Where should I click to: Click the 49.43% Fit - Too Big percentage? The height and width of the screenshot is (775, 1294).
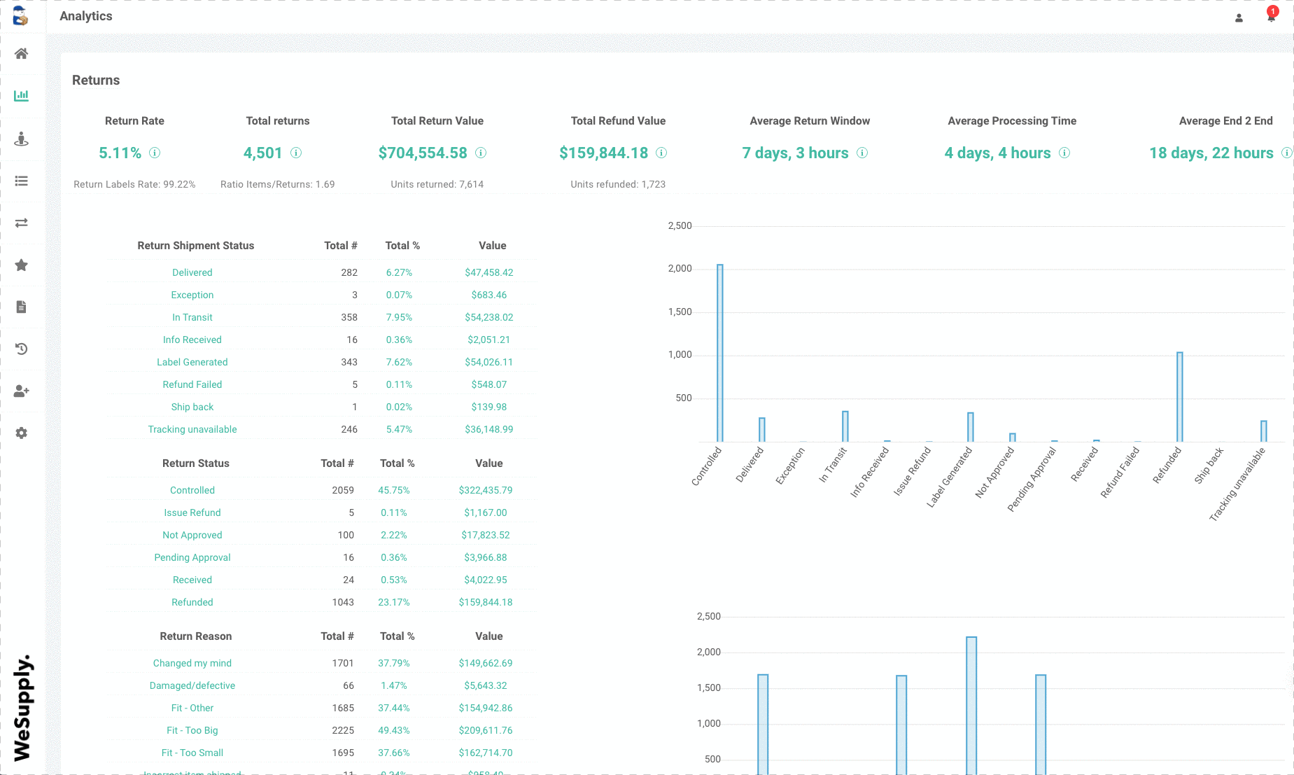point(394,730)
